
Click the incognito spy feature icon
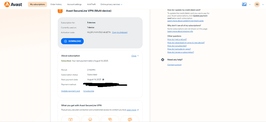pos(90,119)
